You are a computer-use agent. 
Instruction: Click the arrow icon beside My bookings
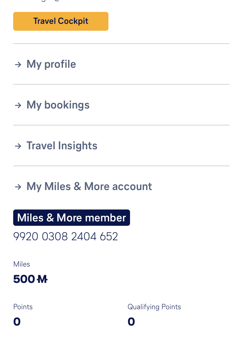tap(18, 105)
